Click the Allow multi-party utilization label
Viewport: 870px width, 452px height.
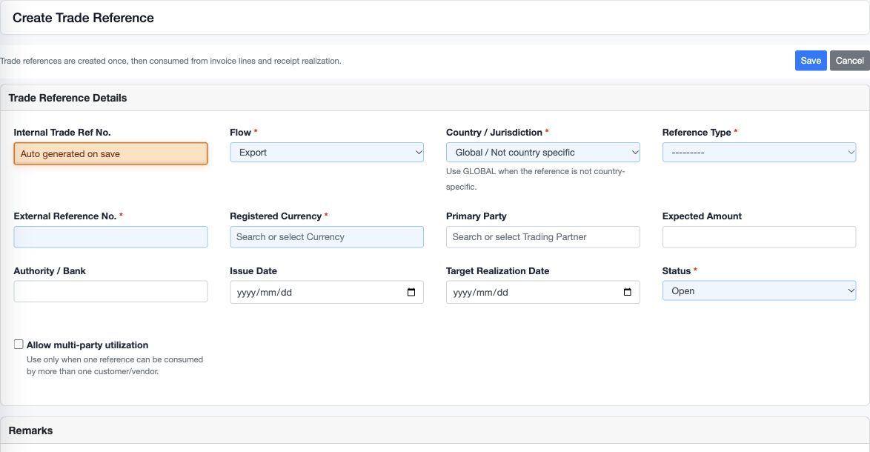click(87, 345)
